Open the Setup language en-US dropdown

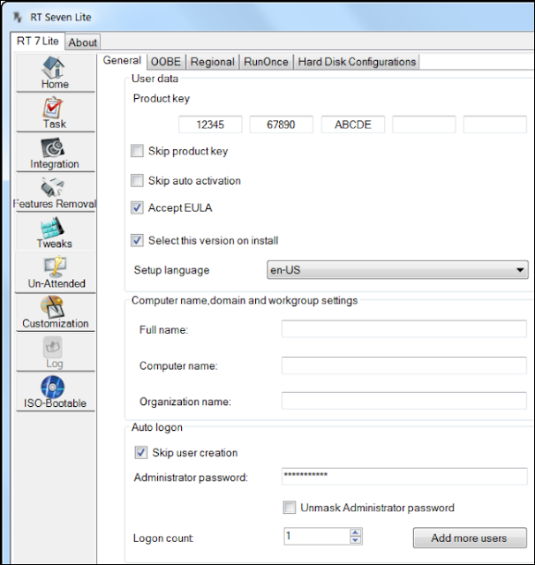coord(397,270)
